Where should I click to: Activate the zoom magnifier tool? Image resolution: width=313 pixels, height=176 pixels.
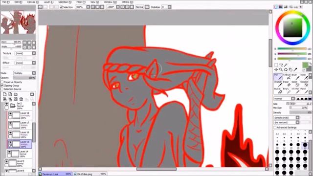281,69
